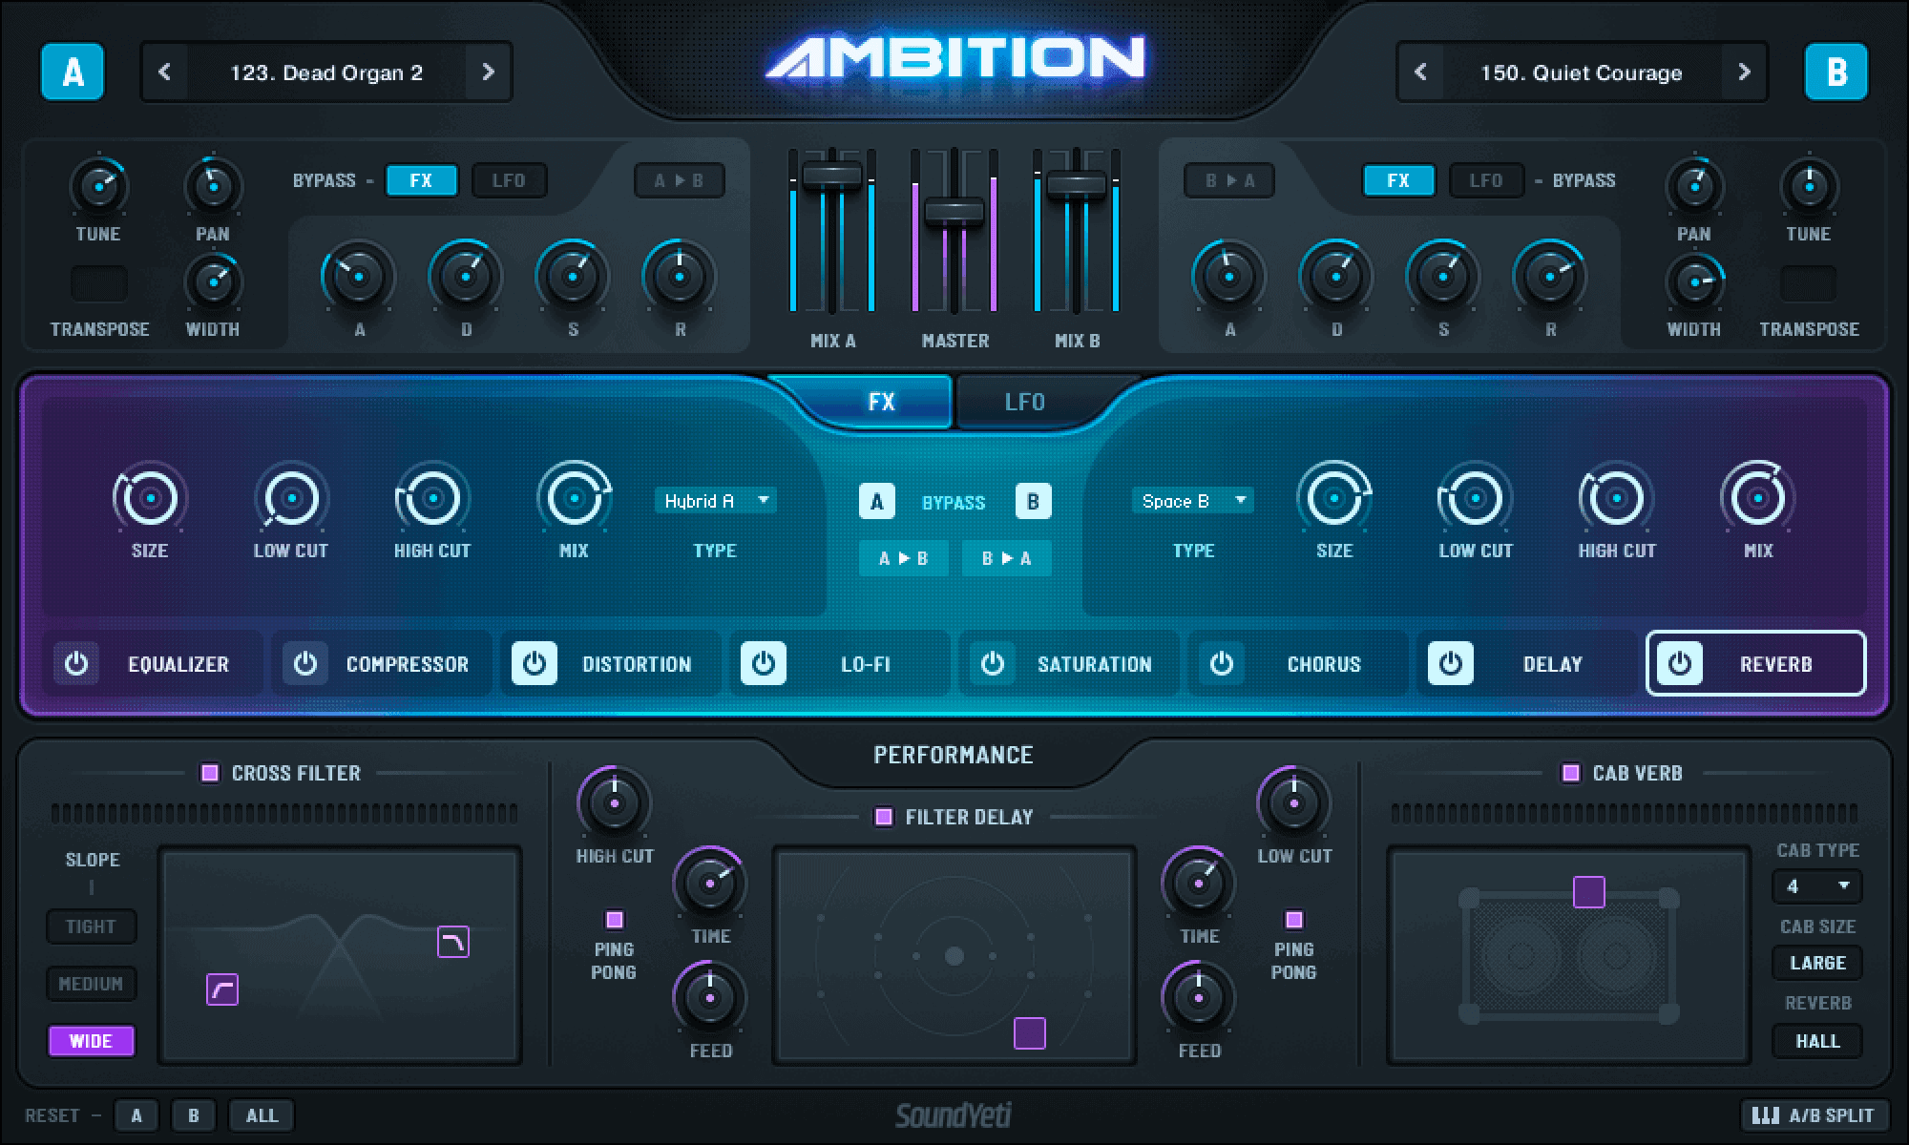Click the HALL reverb button

click(1817, 1041)
